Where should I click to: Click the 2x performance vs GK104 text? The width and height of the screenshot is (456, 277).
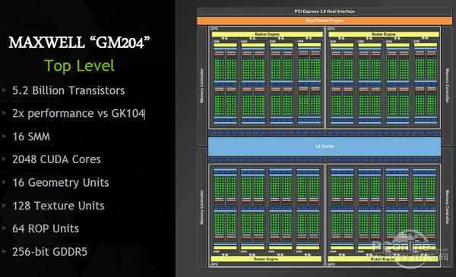78,114
